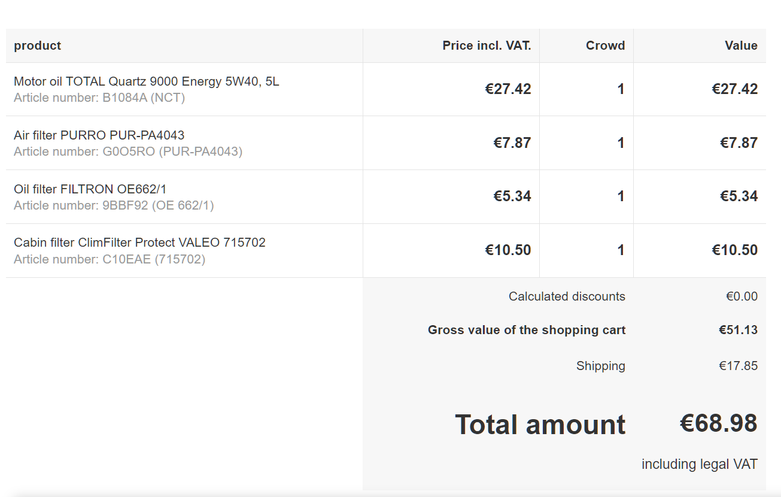This screenshot has height=497, width=781.
Task: Click the Oil filter FILTRON OE662/1 name
Action: (90, 189)
